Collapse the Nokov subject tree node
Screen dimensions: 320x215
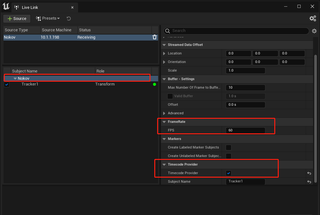15,79
